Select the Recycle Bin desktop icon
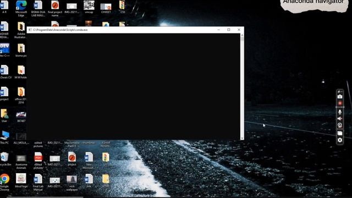The image size is (352, 198). pos(5,159)
